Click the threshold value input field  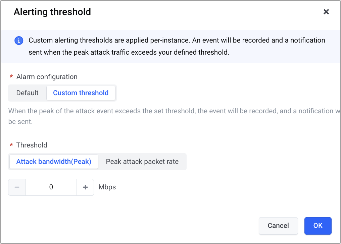51,187
